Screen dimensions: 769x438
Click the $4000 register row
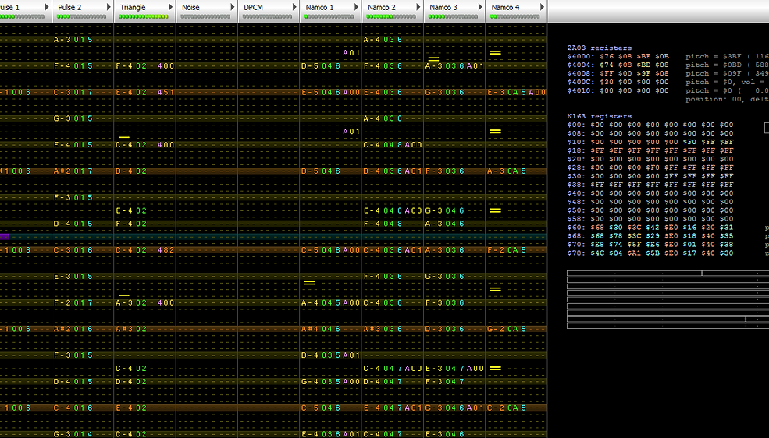[x=618, y=57]
